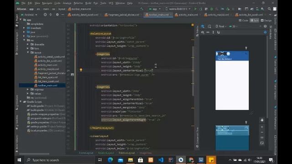Click the Select Design Surface layers icon

click(203, 26)
